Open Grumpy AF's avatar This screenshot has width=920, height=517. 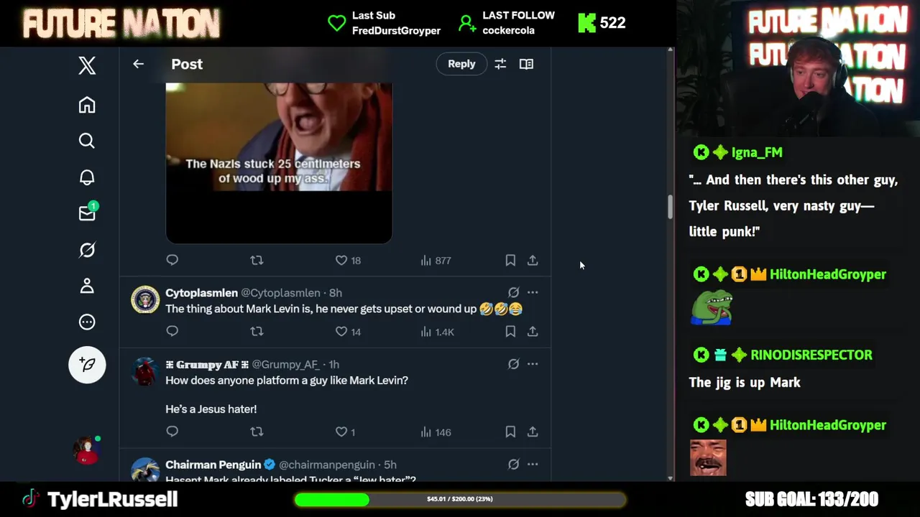tap(145, 372)
